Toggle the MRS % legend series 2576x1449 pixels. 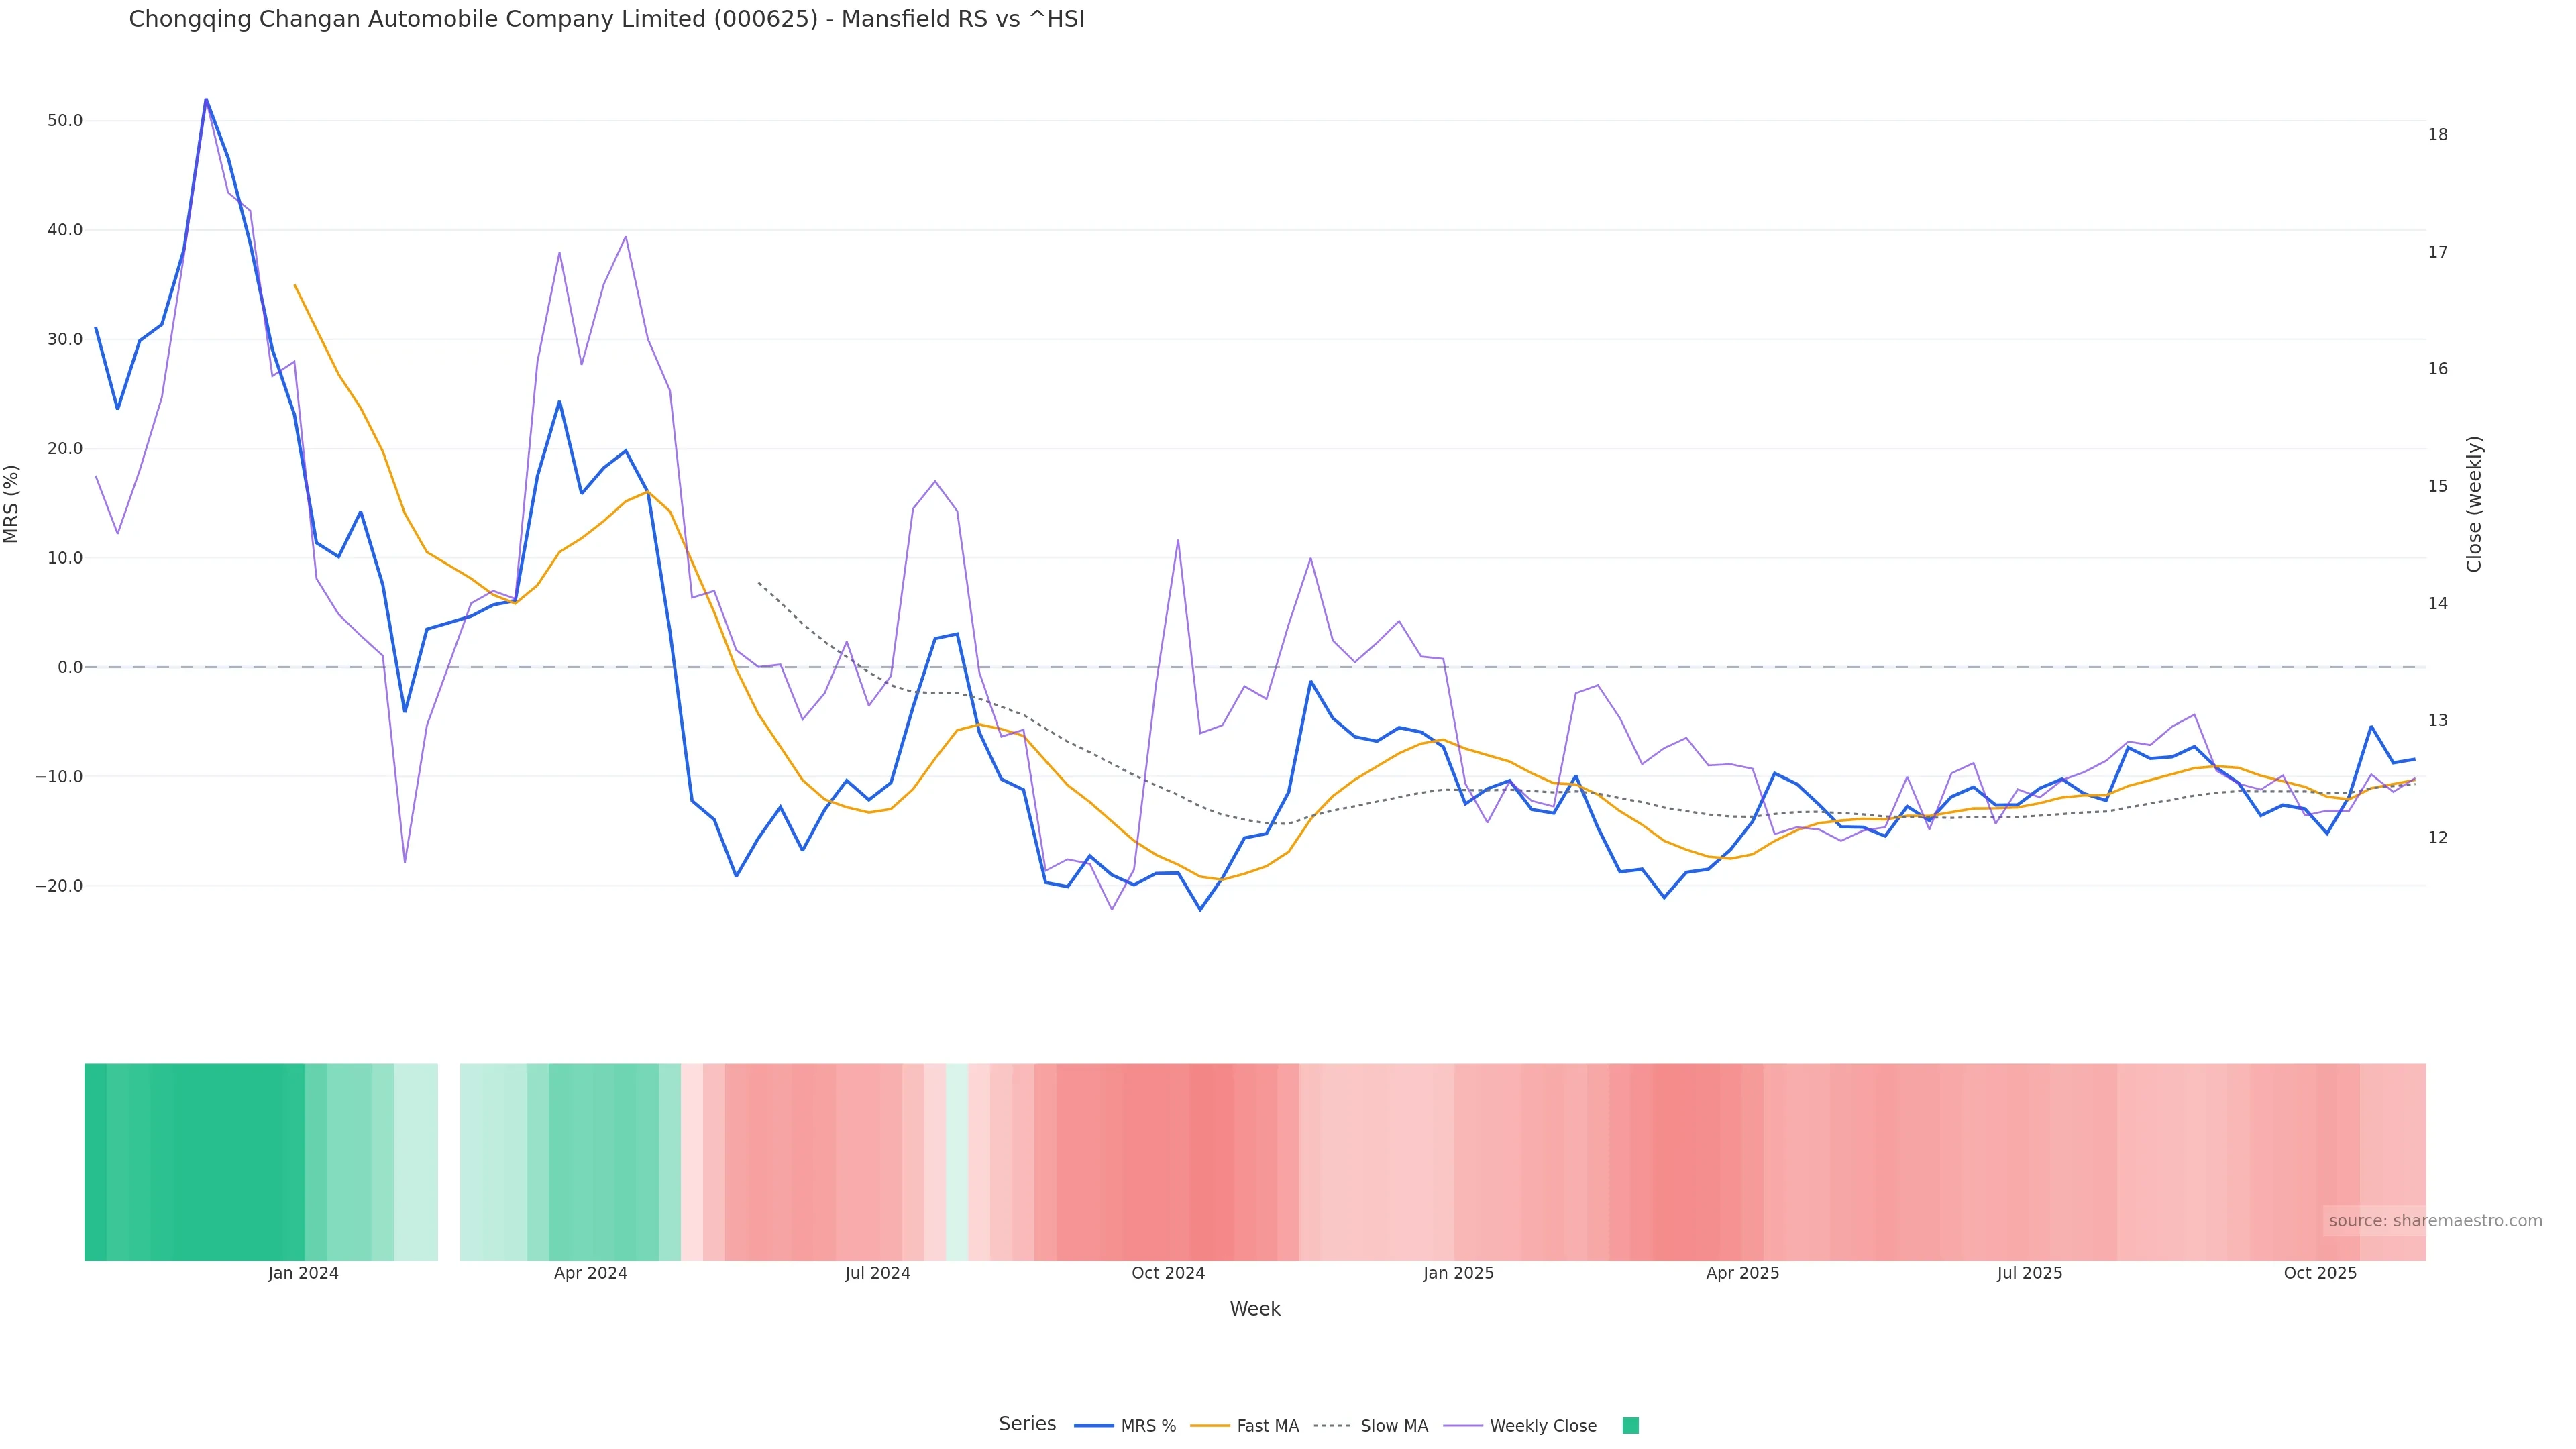(1148, 1426)
